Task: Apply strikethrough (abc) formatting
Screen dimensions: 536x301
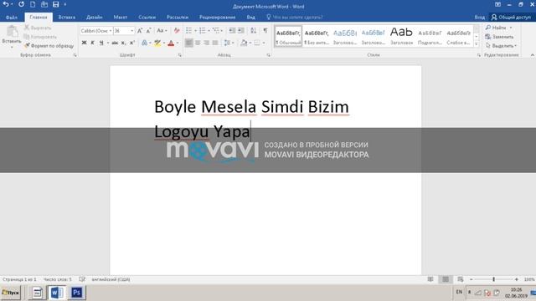Action: [x=115, y=43]
